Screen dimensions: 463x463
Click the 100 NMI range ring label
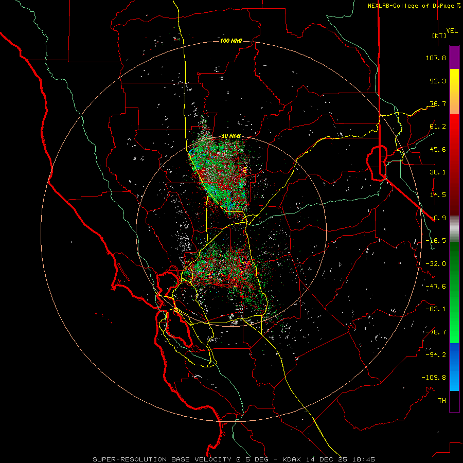pos(231,41)
